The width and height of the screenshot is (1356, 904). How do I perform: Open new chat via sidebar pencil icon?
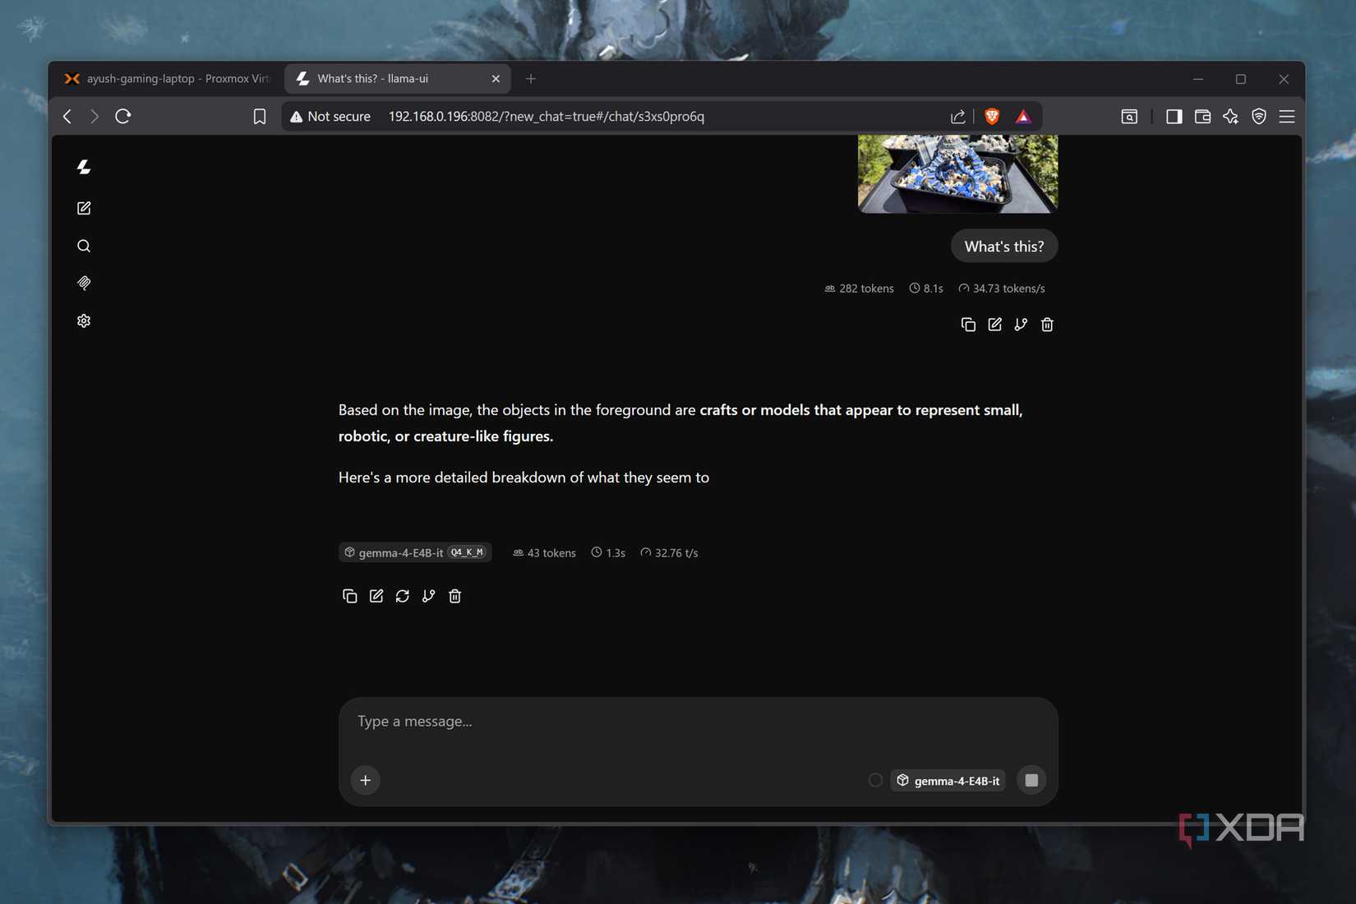tap(84, 208)
